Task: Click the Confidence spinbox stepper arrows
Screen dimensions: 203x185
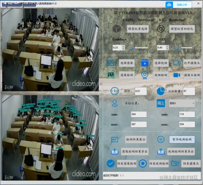Action: point(123,48)
